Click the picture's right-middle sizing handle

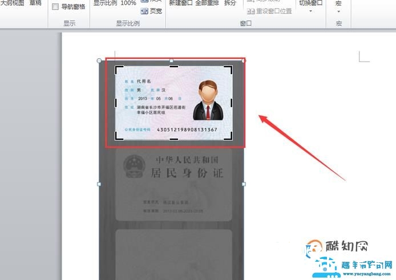[244, 184]
